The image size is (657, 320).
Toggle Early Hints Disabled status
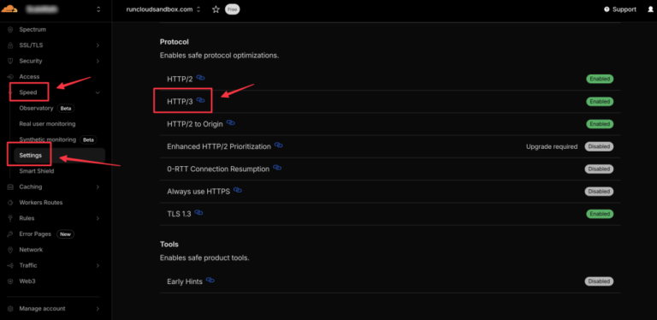(599, 281)
